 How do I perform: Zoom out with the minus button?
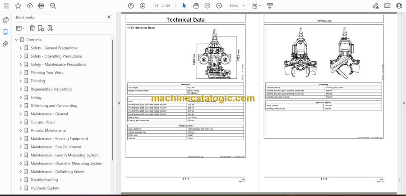208,6
